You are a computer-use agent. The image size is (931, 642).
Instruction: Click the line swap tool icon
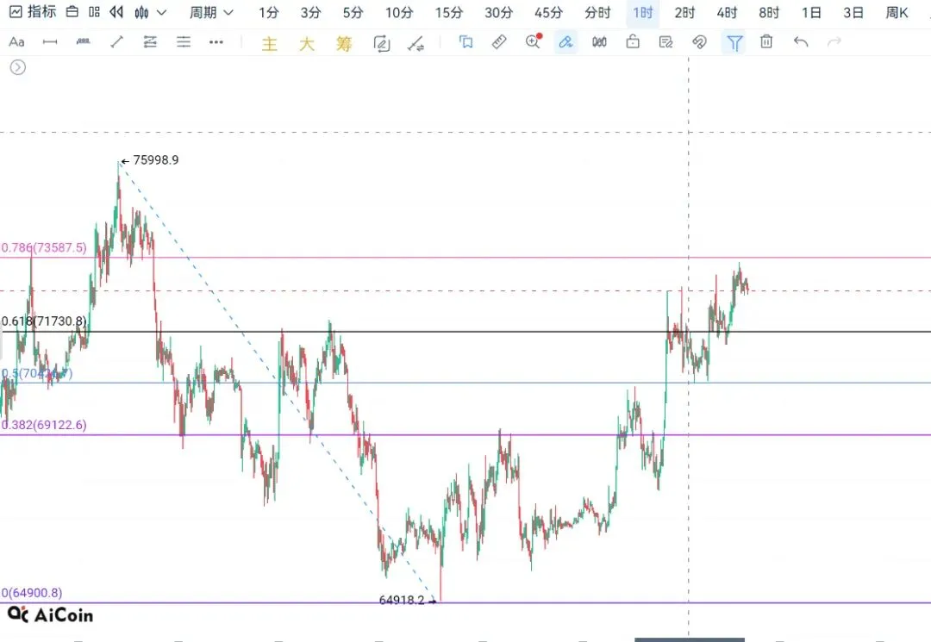(416, 43)
